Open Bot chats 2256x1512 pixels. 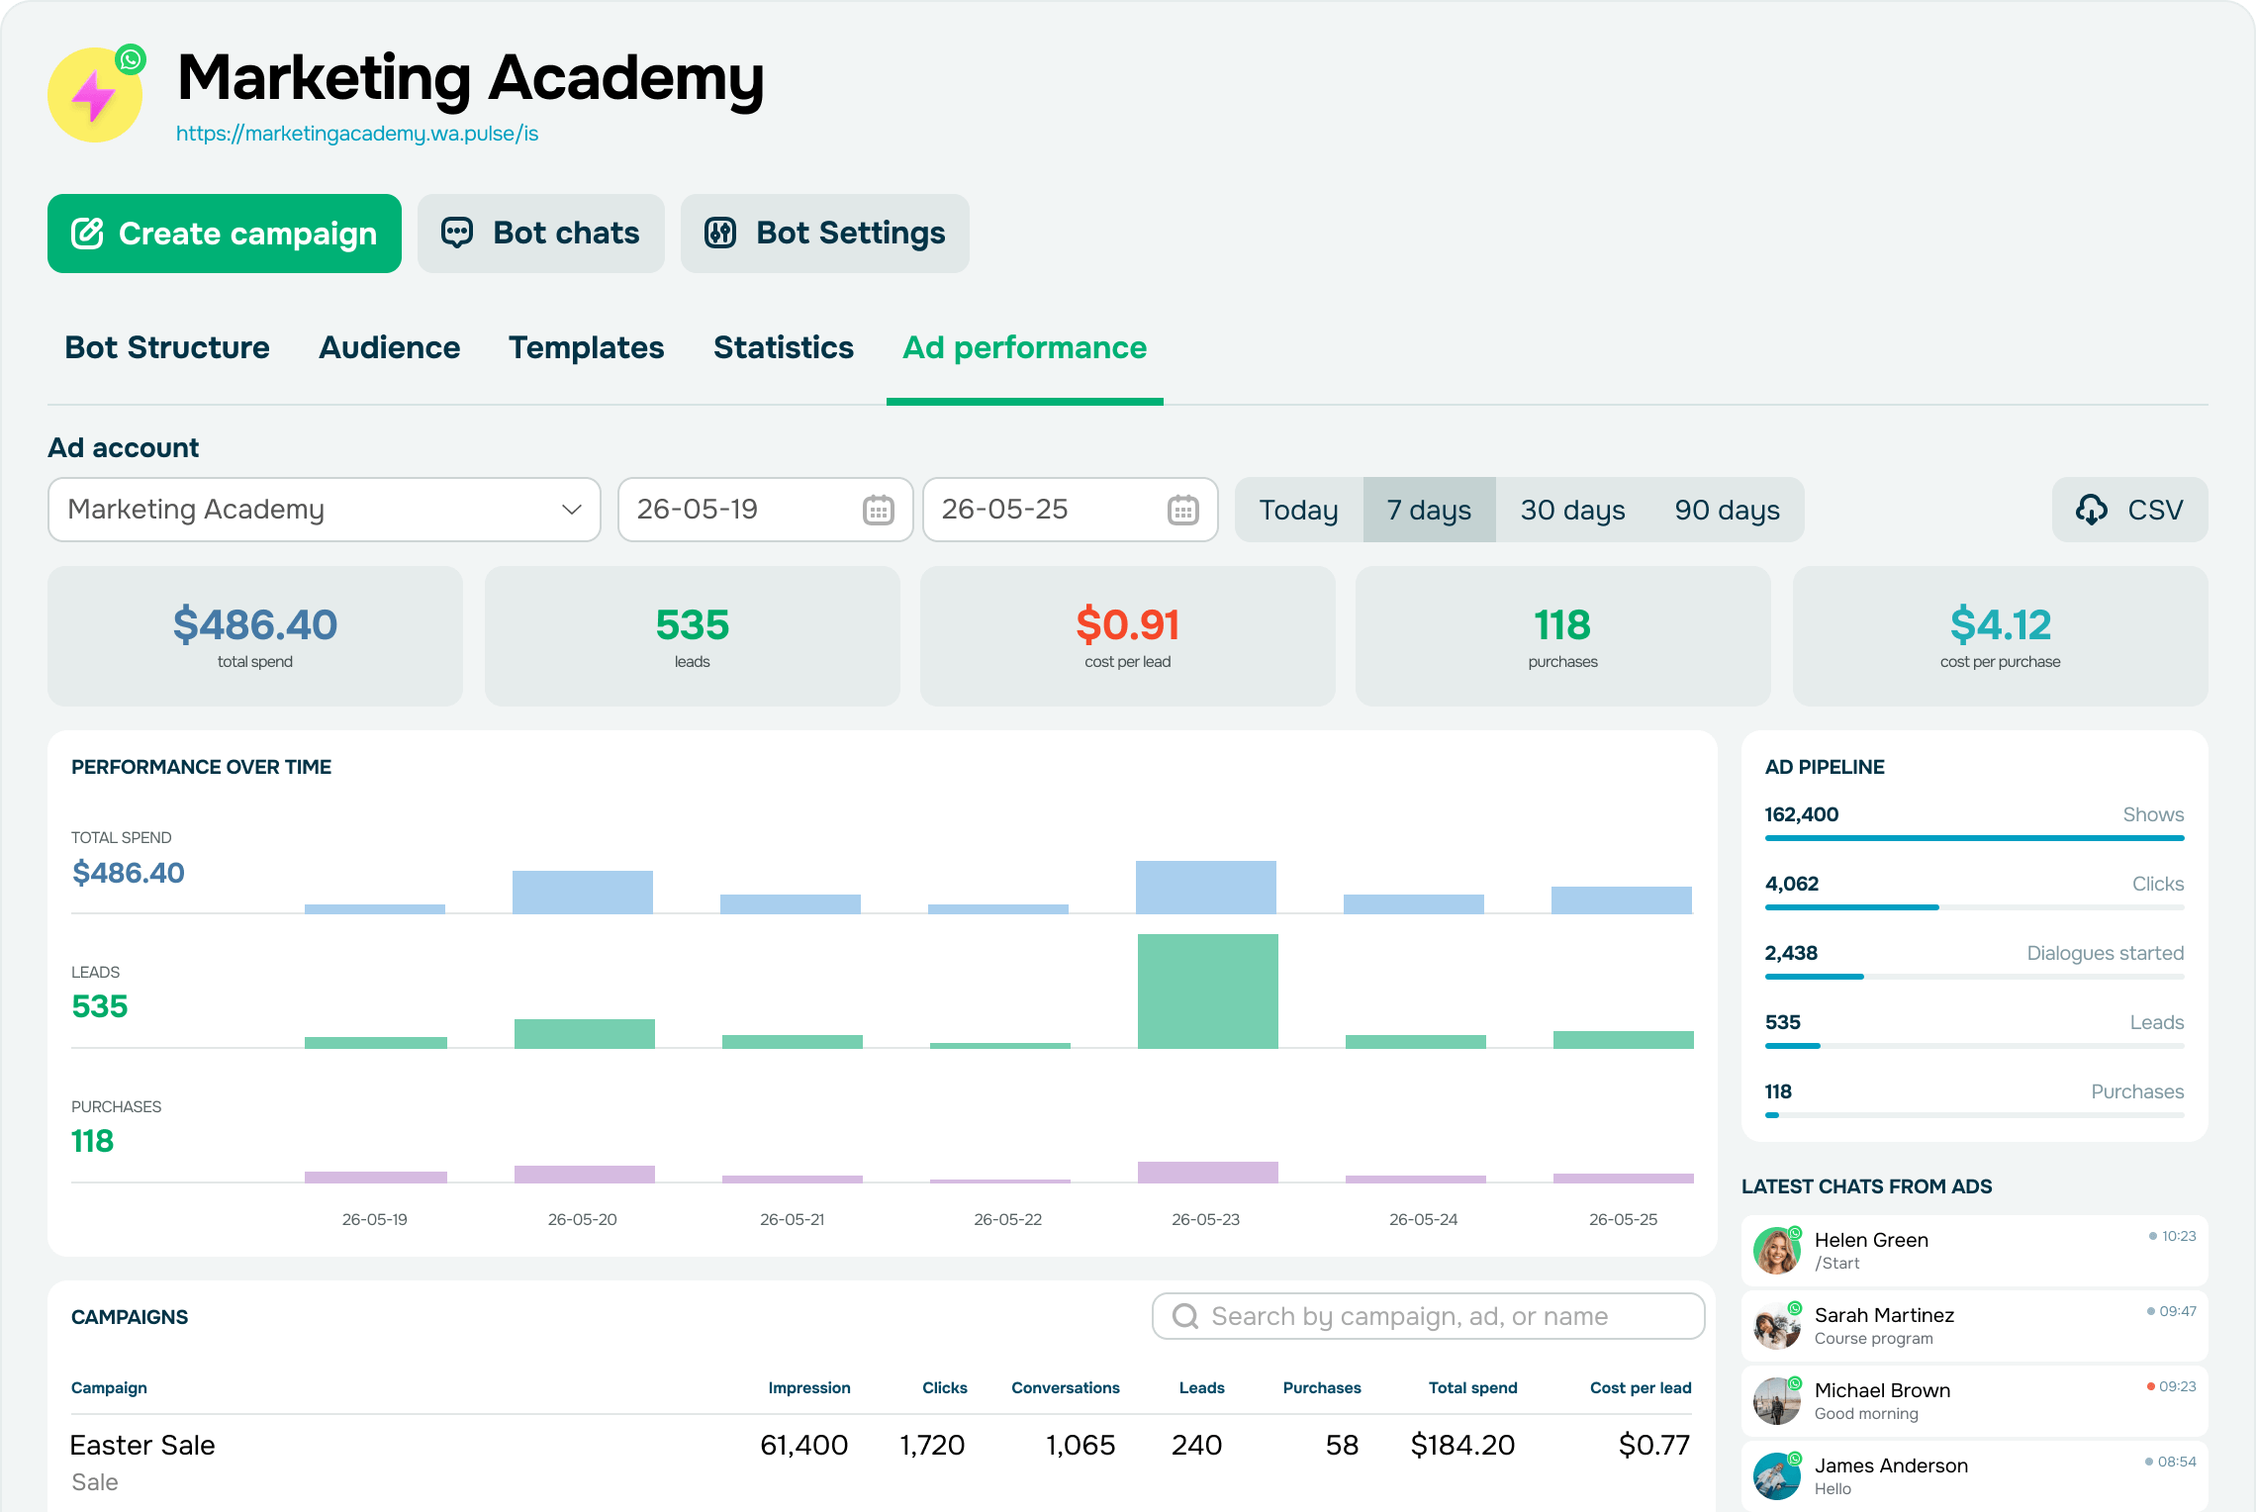click(541, 234)
